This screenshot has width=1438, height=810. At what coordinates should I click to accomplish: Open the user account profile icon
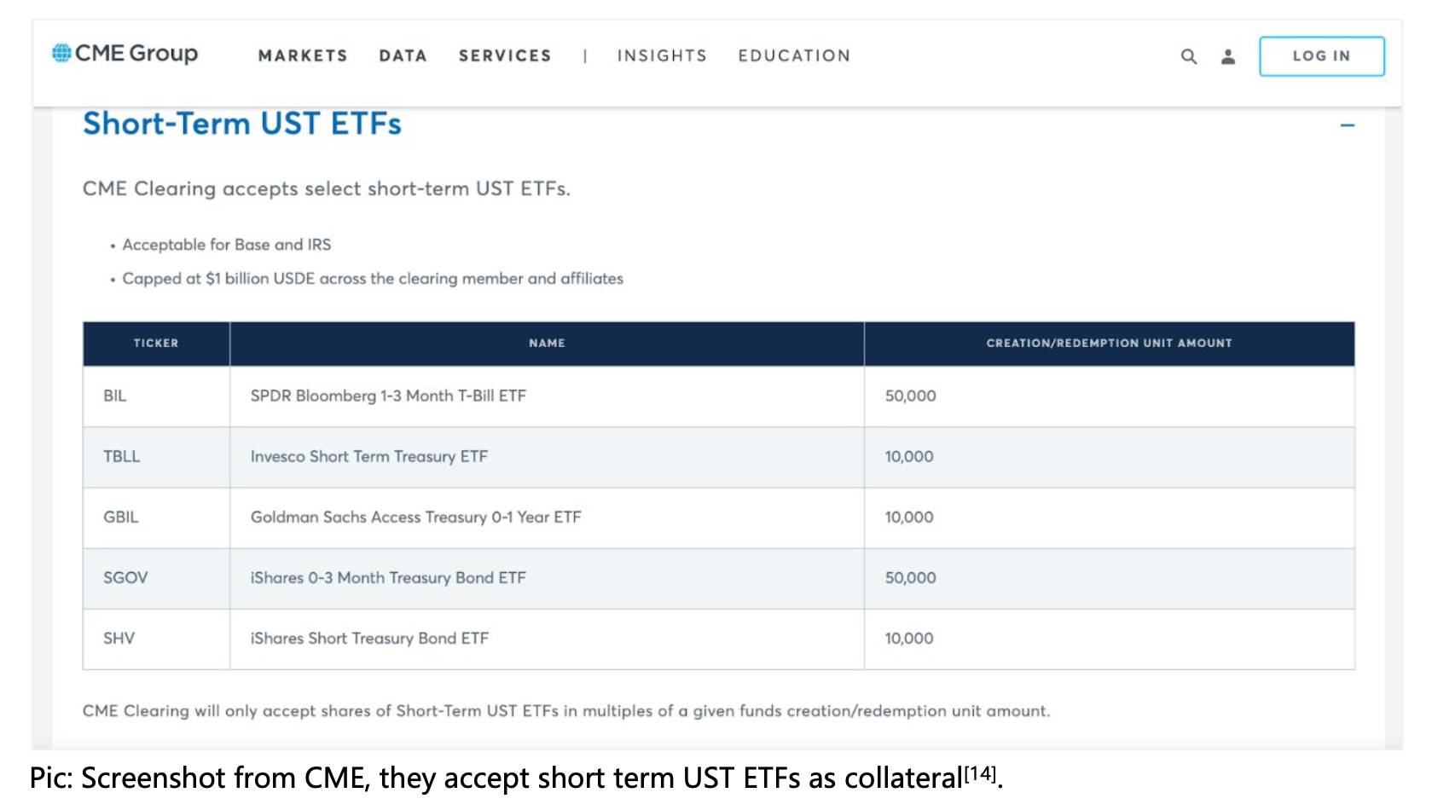click(1227, 56)
